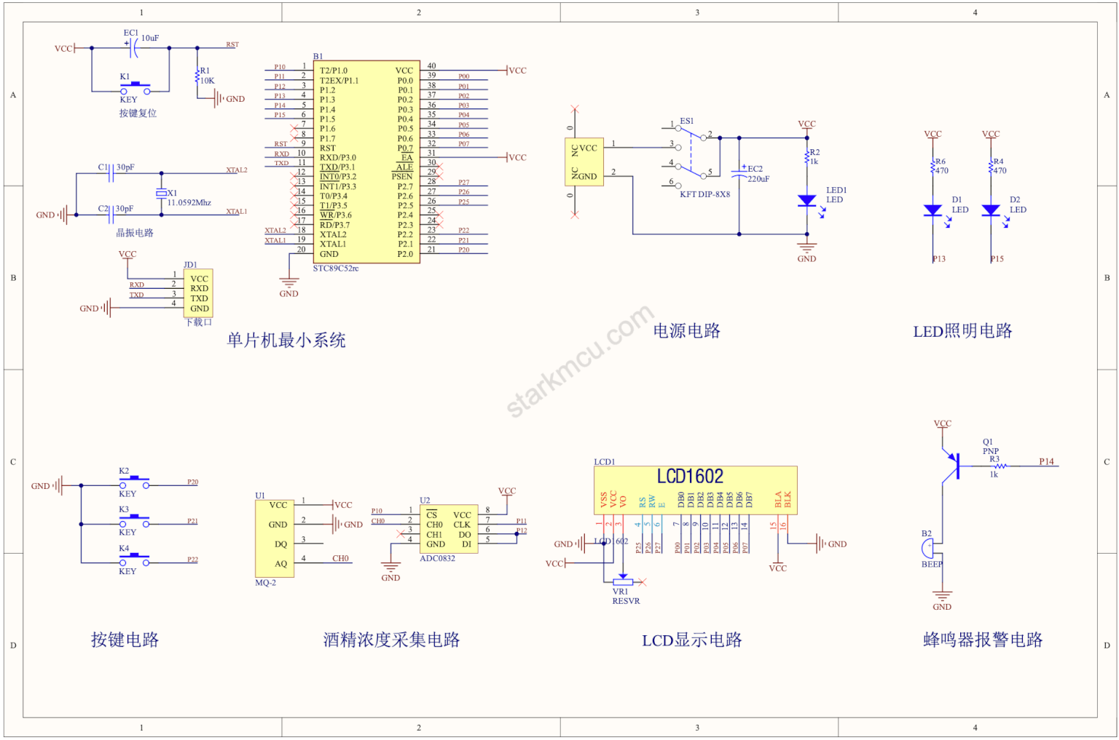Select the Q1 PNP transistor symbol
The height and width of the screenshot is (740, 1119).
point(950,465)
